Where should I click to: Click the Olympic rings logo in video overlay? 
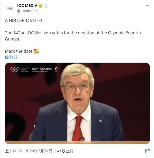click(15, 69)
